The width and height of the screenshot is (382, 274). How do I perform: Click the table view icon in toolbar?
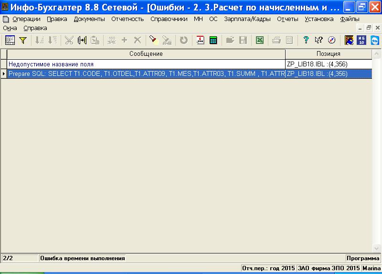pyautogui.click(x=10, y=41)
